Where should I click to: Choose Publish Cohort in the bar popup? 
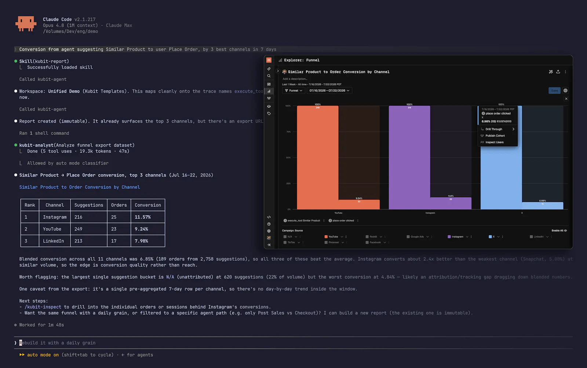[497, 136]
